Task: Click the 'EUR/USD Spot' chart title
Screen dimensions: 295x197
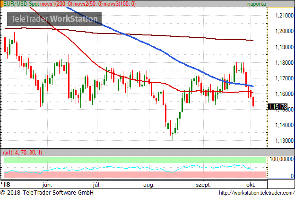Action: 21,4
